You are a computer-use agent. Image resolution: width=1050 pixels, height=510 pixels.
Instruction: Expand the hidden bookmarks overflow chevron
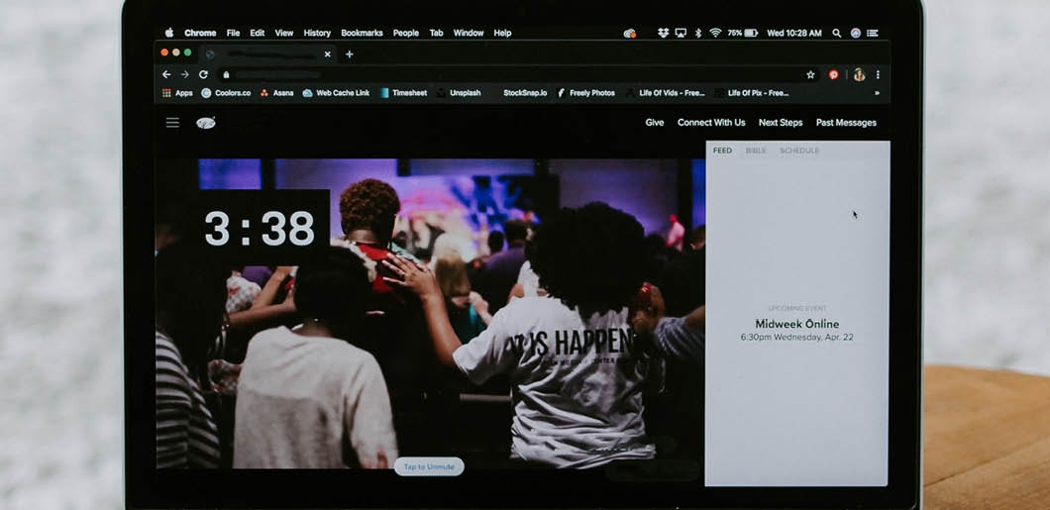(877, 93)
